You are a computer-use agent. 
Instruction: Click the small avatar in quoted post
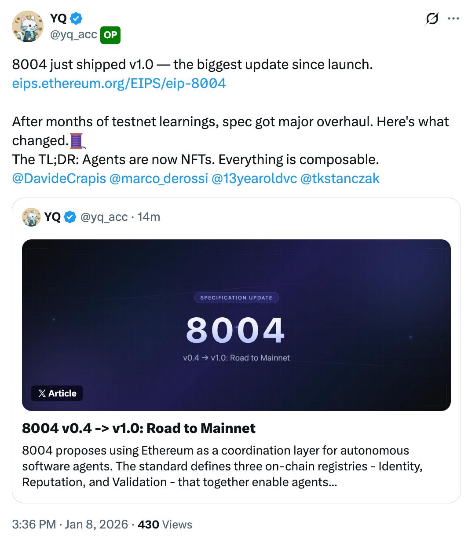[31, 217]
